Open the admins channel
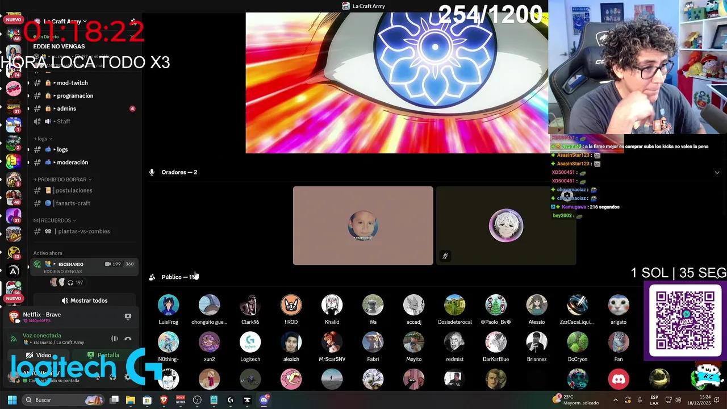727x409 pixels. (84, 108)
